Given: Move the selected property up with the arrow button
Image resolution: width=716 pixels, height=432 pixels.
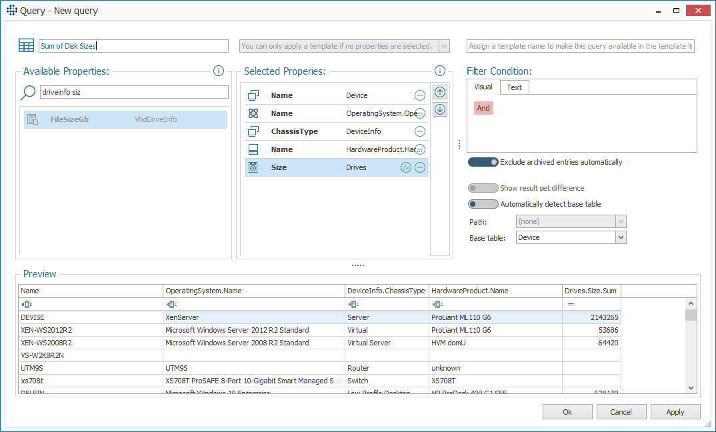Looking at the screenshot, I should tap(440, 92).
